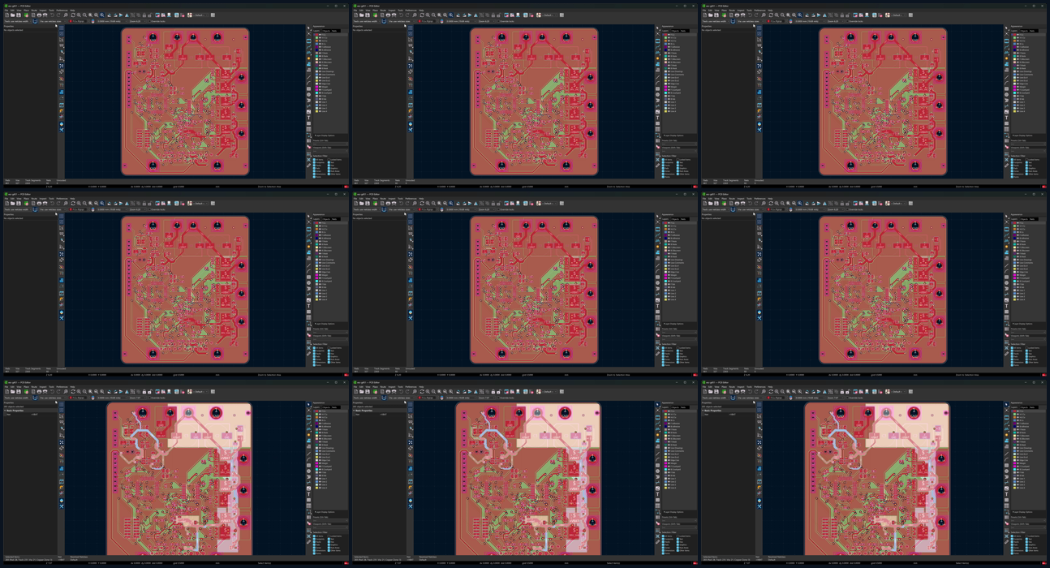
Task: Click New Board icon in bottom-left window toolbar
Action: 6,392
